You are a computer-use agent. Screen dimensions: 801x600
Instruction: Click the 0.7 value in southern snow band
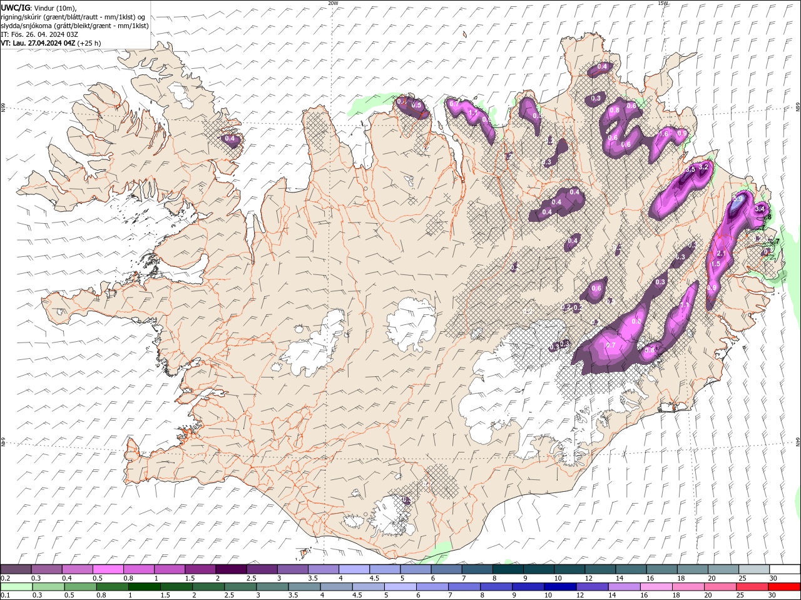pos(611,345)
